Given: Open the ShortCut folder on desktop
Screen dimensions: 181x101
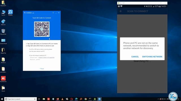Looking at the screenshot, I should pos(3,60).
